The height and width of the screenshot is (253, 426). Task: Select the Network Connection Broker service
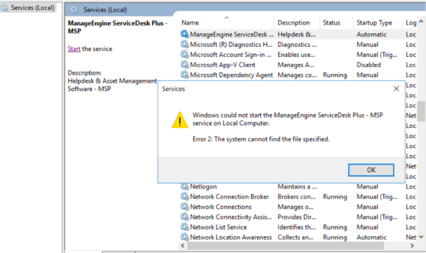[298, 196]
